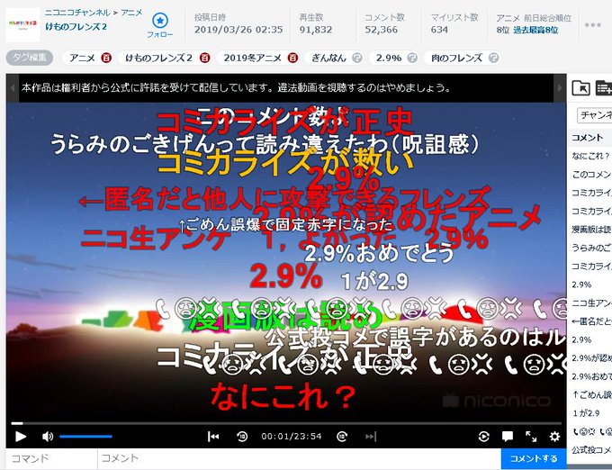Click the video seek bar
612x470 pixels.
pos(286,423)
